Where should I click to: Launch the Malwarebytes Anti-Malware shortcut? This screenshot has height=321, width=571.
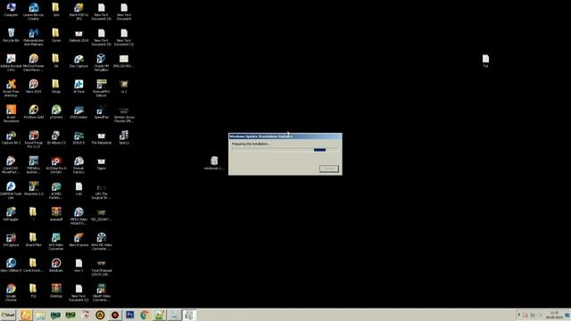(34, 37)
